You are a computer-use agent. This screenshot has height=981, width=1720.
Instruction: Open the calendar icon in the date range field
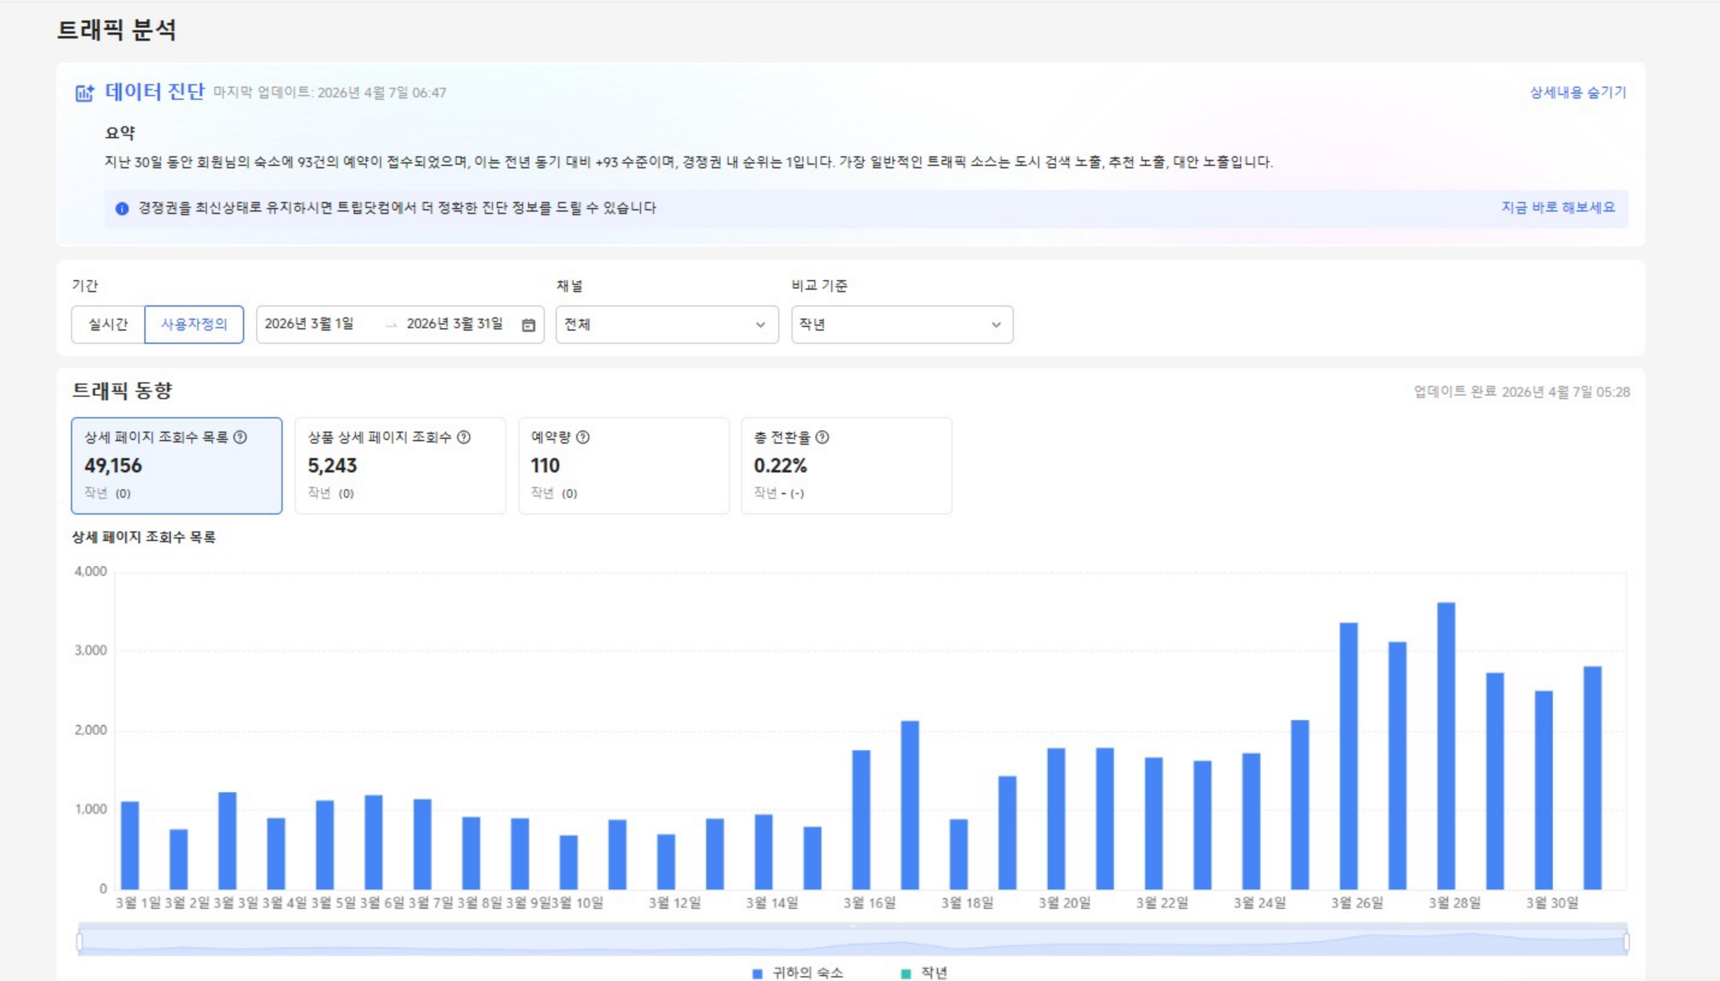click(x=529, y=325)
